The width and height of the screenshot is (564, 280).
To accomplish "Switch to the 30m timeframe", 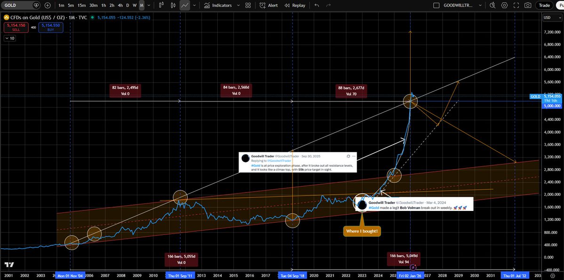I will click(x=93, y=5).
